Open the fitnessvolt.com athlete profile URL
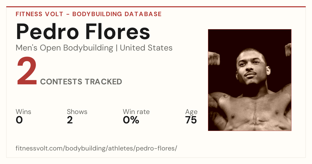Screen dimensions: 312x164 tap(96, 148)
